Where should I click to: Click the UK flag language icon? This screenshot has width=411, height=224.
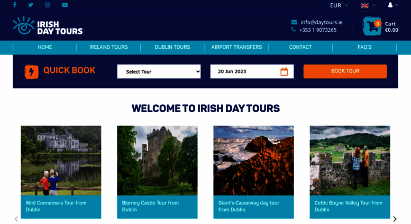tap(364, 5)
